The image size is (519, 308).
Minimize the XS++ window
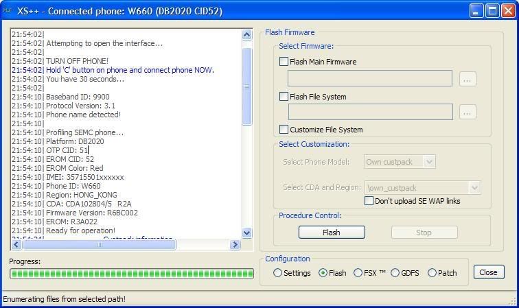[476, 11]
